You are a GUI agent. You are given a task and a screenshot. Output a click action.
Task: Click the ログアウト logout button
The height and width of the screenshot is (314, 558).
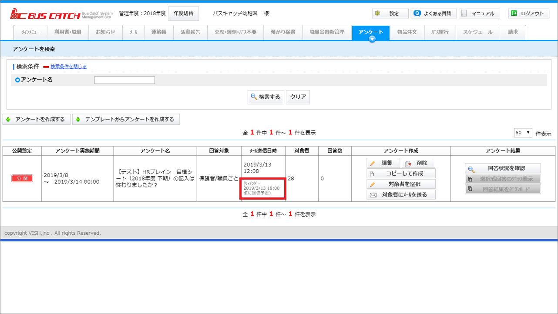click(x=528, y=13)
